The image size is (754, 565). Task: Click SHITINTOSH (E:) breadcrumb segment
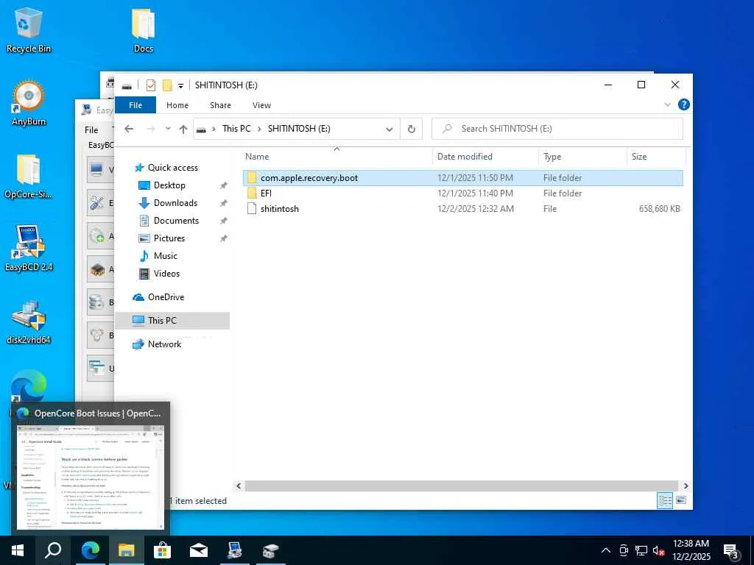[299, 129]
